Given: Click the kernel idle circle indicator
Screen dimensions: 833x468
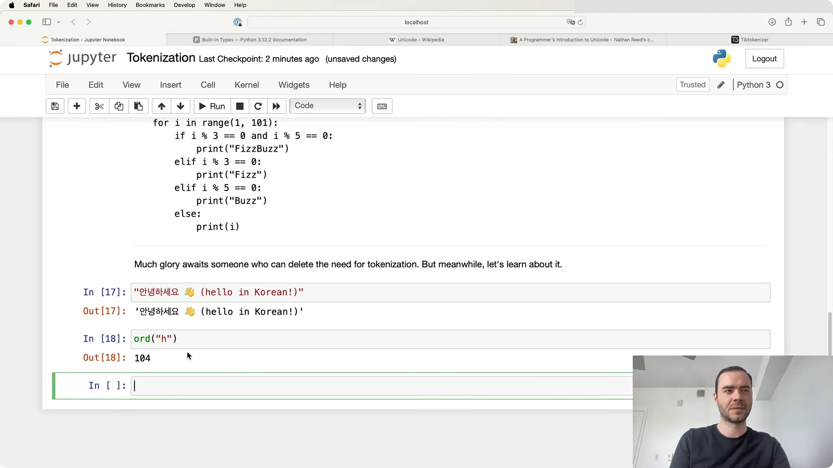Looking at the screenshot, I should pyautogui.click(x=780, y=84).
